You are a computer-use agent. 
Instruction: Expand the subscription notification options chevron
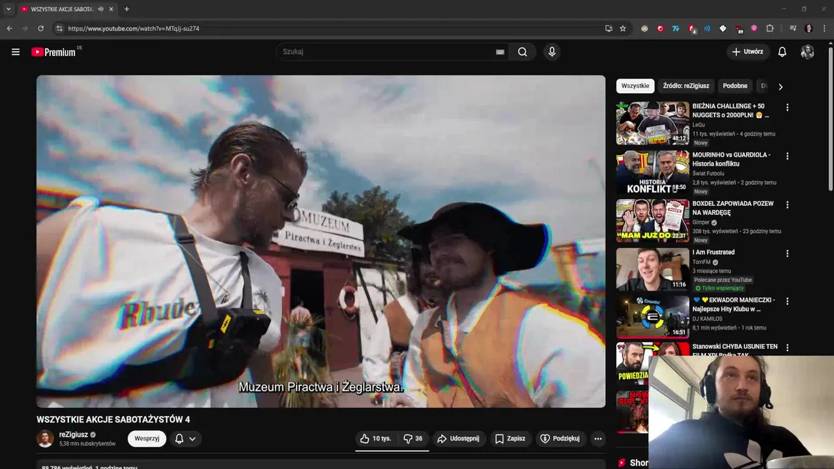click(x=192, y=439)
